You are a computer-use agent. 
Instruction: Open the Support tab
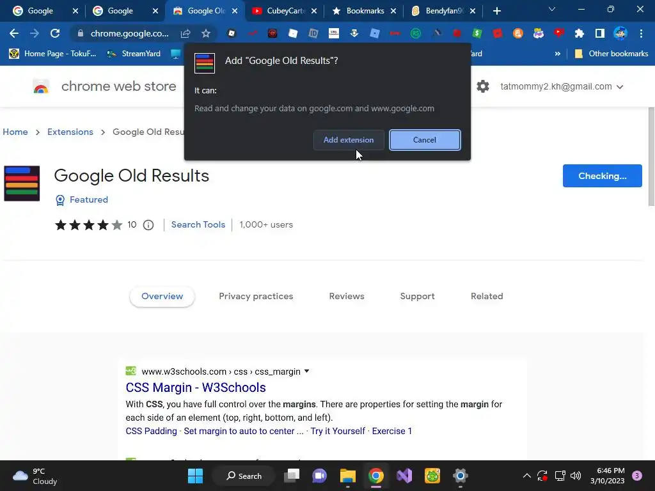click(x=417, y=297)
